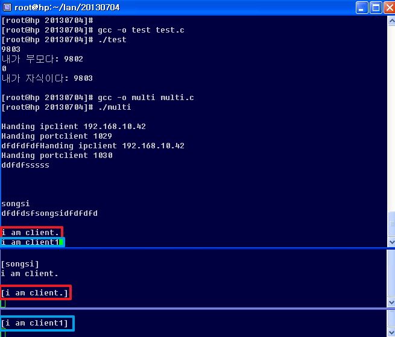Click the top pane's scroll down arrow

click(x=391, y=242)
